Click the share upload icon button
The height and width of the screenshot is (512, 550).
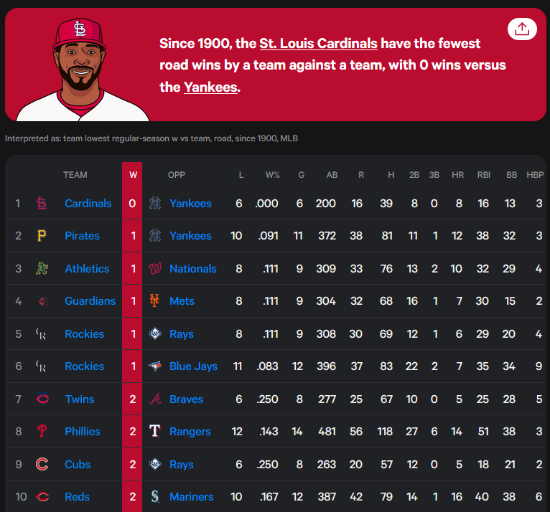point(522,29)
